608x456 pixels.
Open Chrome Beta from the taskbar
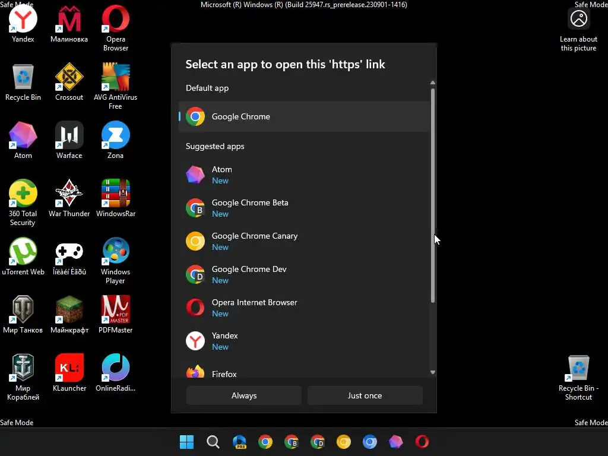pos(291,442)
